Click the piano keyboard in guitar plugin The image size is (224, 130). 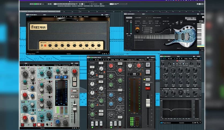201,35
